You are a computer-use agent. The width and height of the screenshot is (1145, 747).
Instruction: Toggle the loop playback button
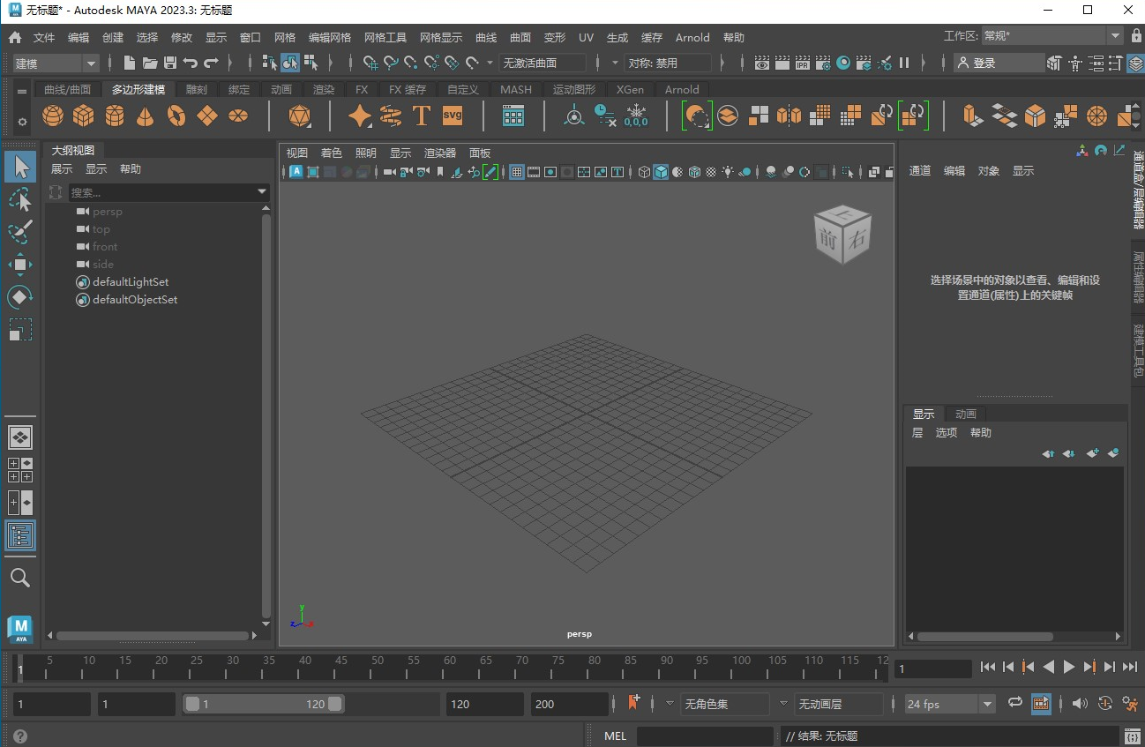coord(1015,703)
